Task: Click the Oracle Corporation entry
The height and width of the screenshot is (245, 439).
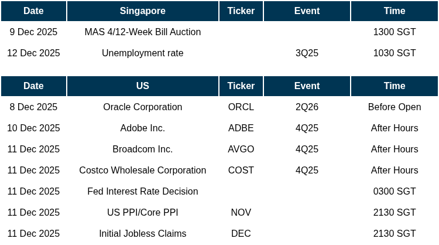Action: (142, 107)
